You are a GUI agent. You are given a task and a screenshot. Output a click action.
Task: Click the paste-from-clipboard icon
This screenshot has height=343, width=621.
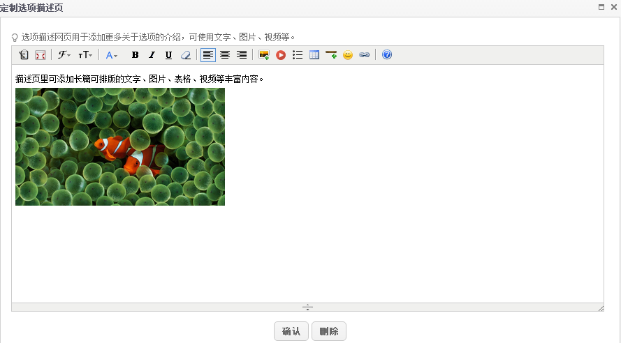pyautogui.click(x=24, y=55)
